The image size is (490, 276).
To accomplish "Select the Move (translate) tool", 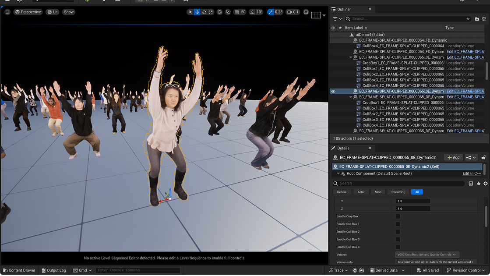I will coord(196,12).
